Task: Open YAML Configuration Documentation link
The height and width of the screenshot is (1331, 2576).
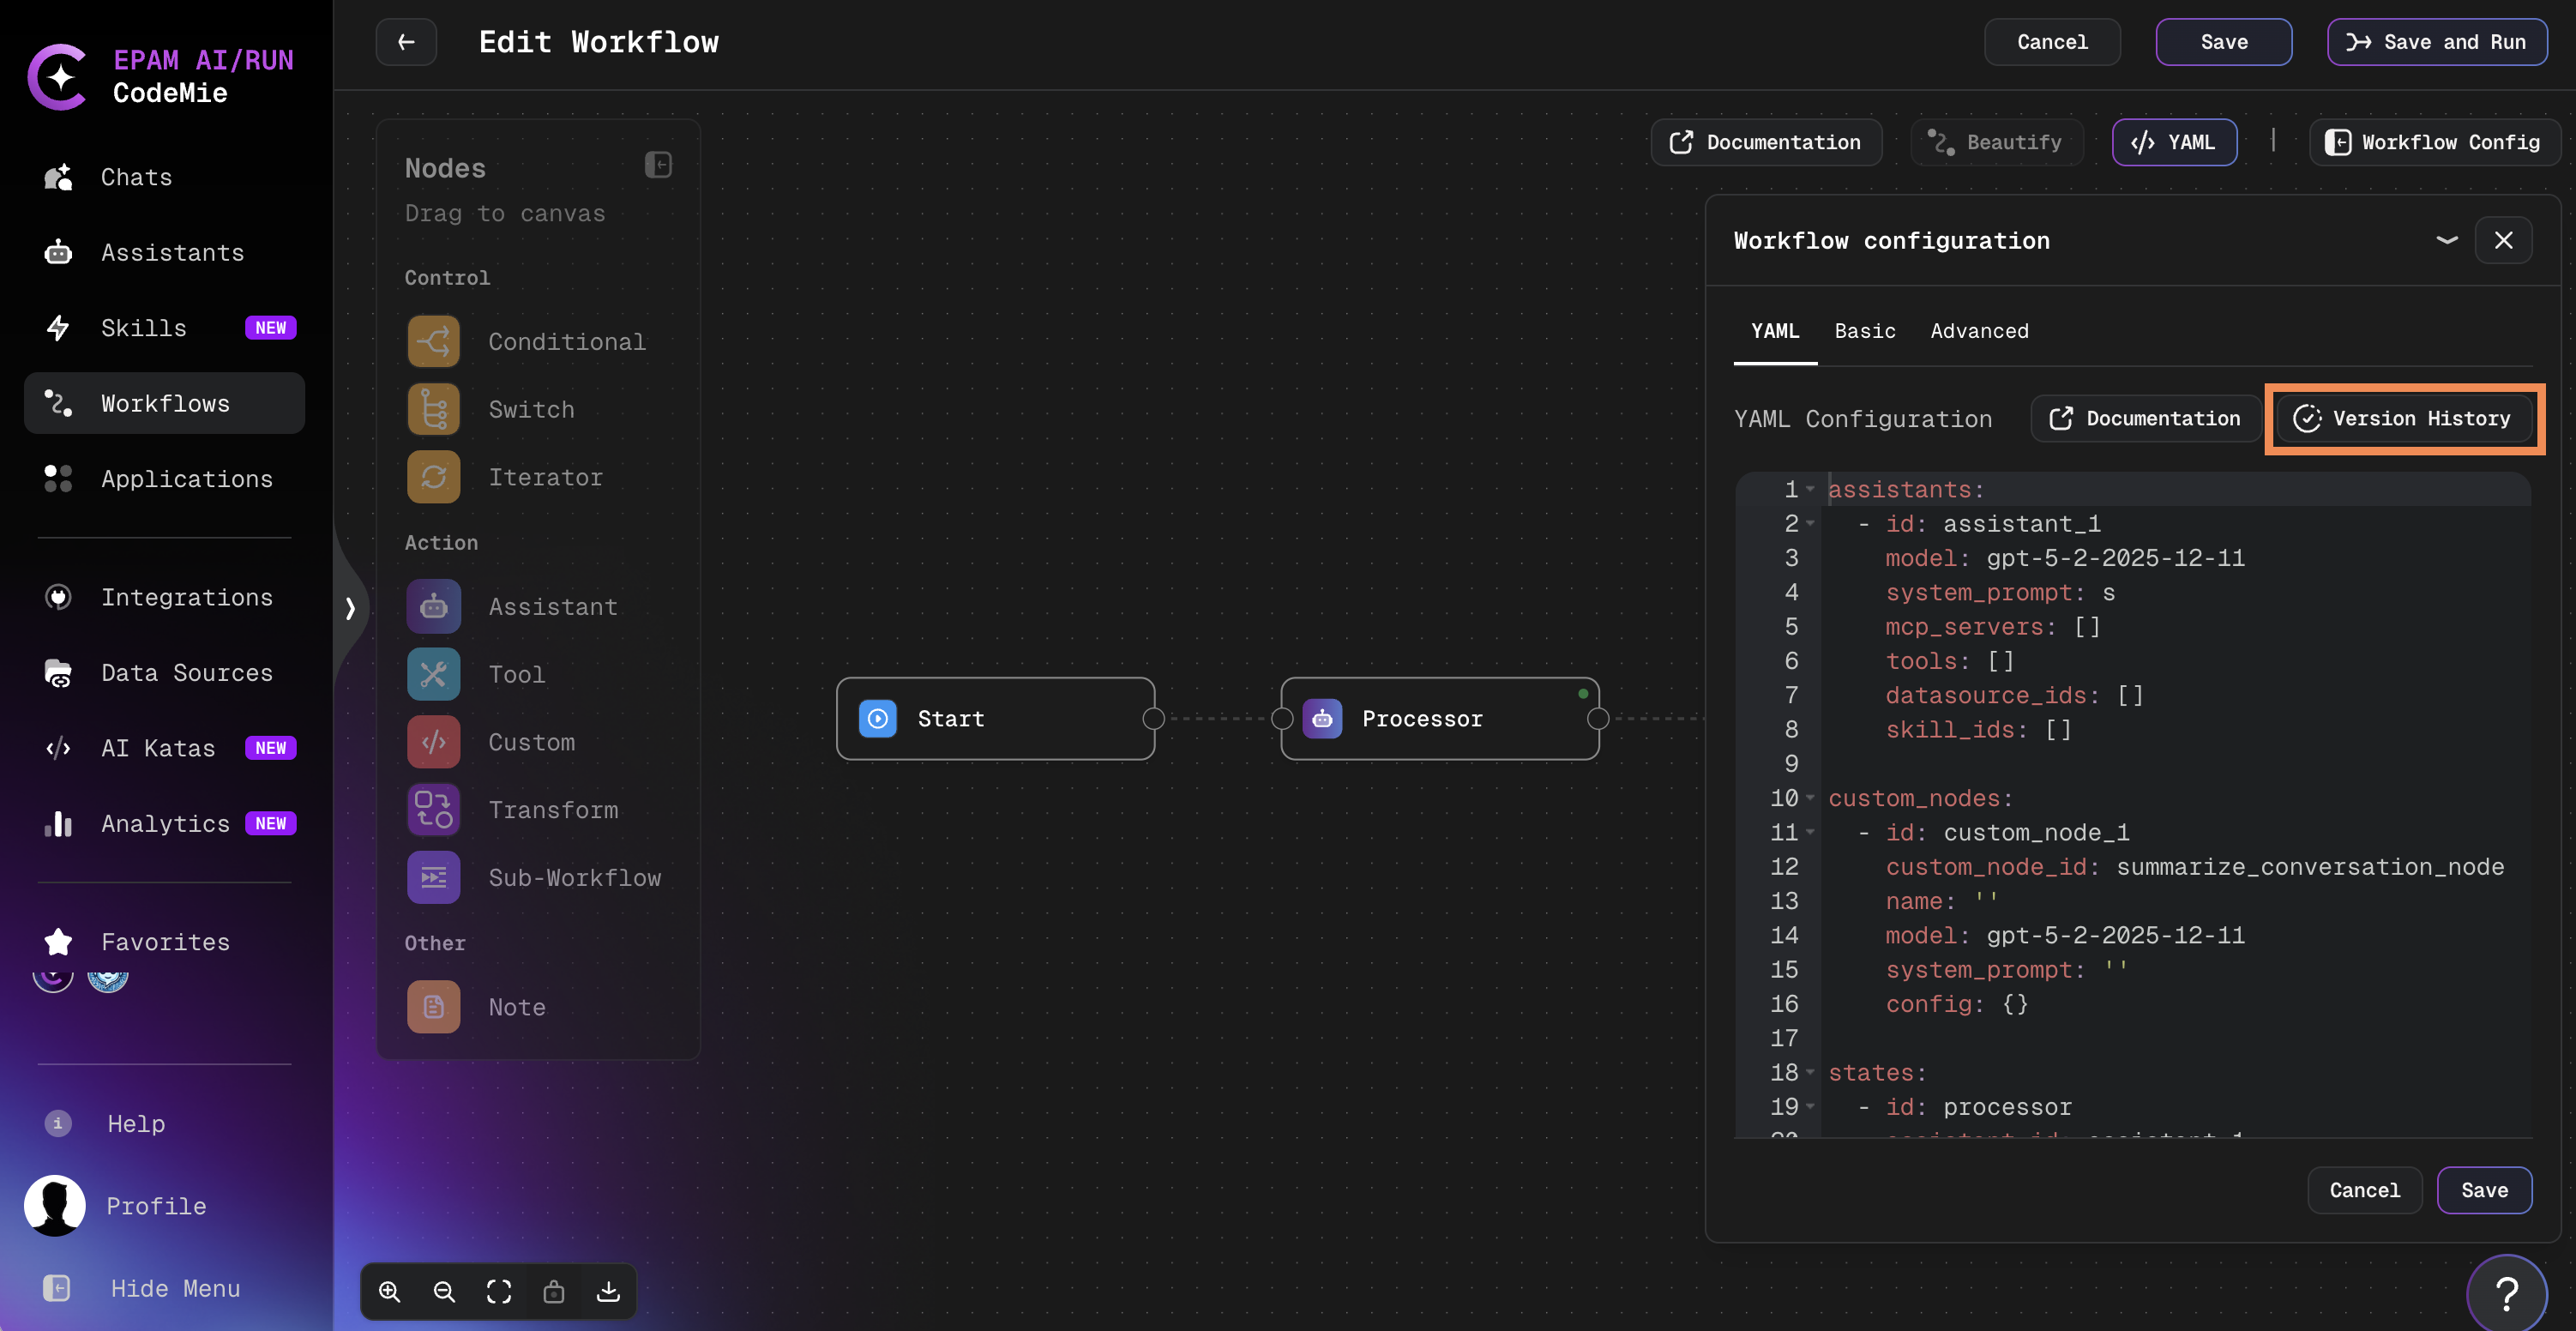Action: click(x=2146, y=419)
